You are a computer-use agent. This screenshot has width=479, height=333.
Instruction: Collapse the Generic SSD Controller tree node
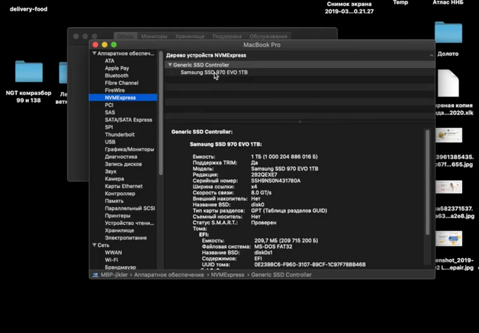click(170, 65)
